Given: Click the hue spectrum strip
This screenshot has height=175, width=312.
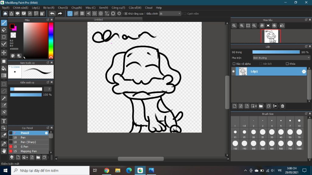Looking at the screenshot, I should point(51,40).
